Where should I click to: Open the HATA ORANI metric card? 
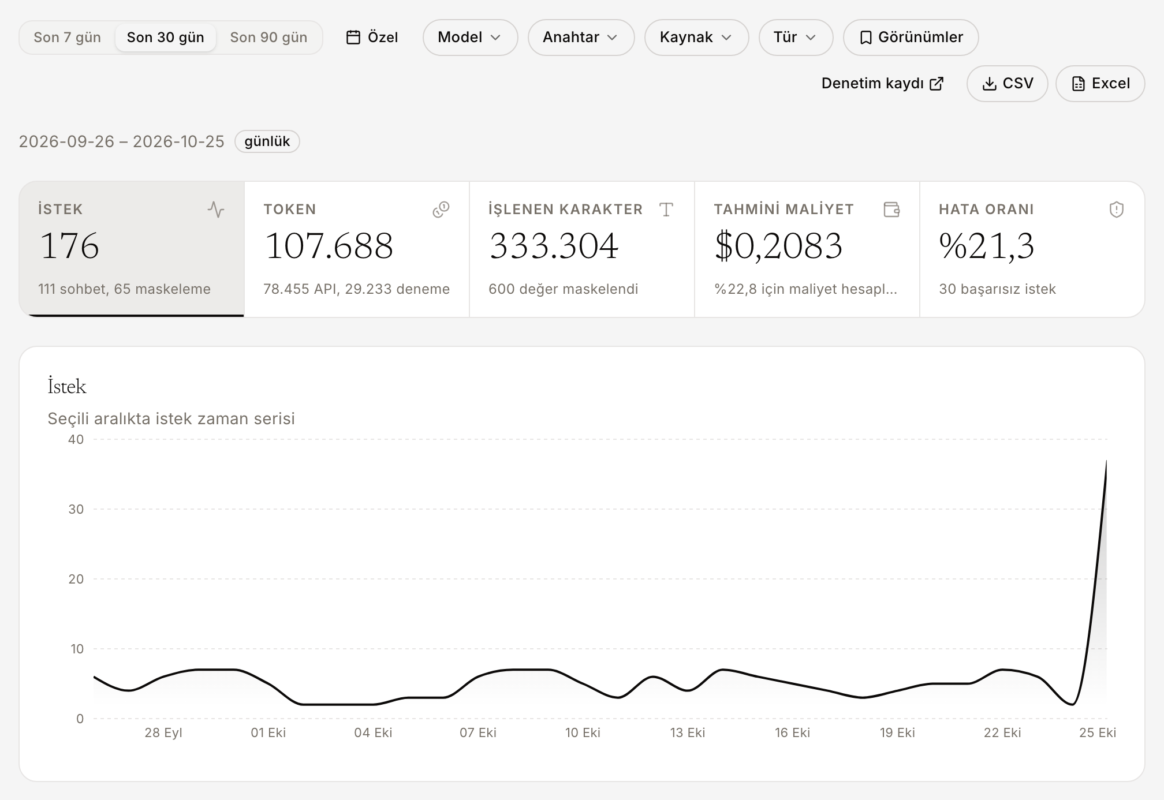click(1032, 249)
